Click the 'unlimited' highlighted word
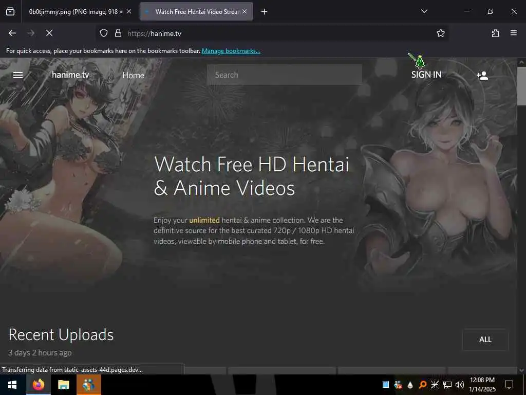The height and width of the screenshot is (395, 526). [204, 220]
